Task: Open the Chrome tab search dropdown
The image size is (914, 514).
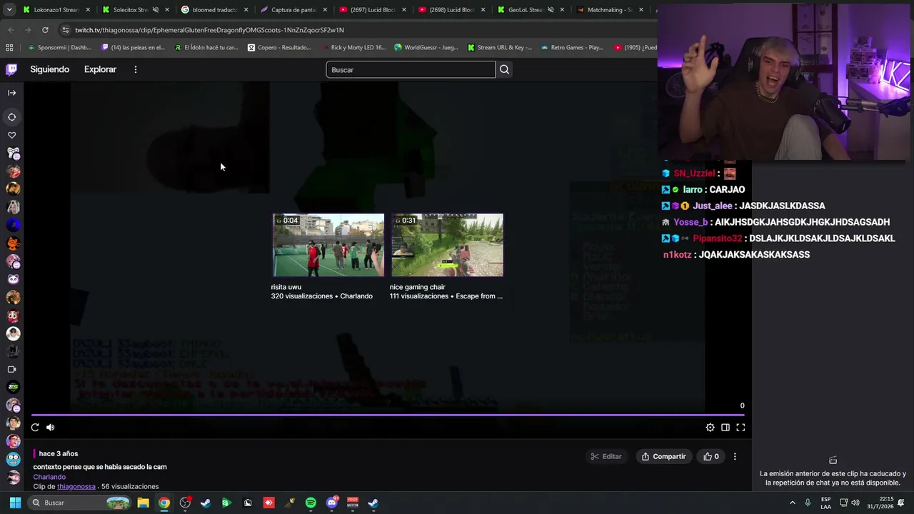Action: tap(9, 10)
